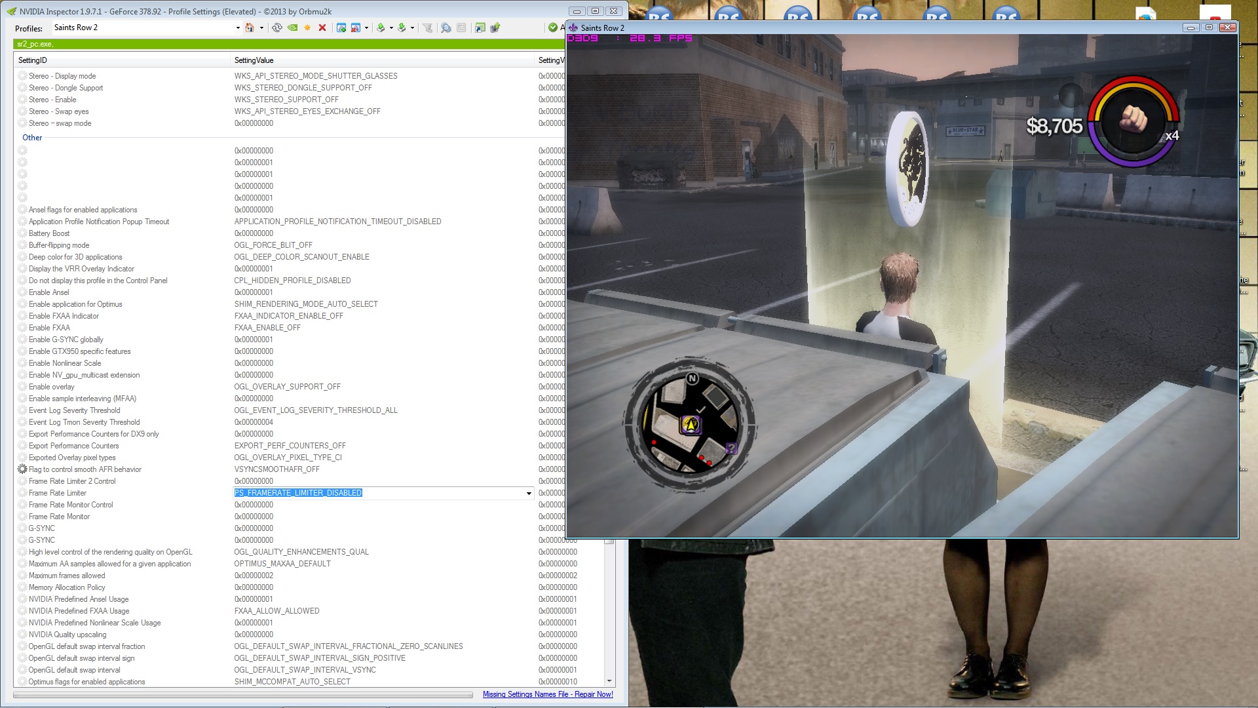Image resolution: width=1258 pixels, height=708 pixels.
Task: Create new profile with star icon
Action: [x=307, y=28]
